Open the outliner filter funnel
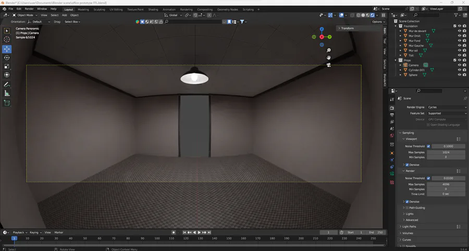This screenshot has height=251, width=469. [x=456, y=15]
